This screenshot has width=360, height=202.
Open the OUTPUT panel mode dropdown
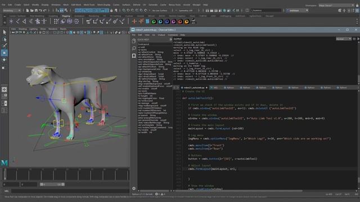(344, 39)
